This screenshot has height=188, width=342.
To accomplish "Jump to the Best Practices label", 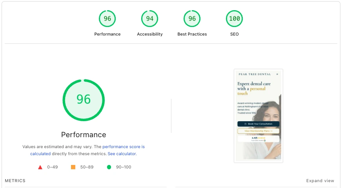I will 192,34.
